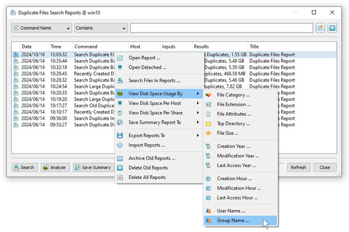
Task: Expand View Disk Space Usage By arrow
Action: point(198,94)
